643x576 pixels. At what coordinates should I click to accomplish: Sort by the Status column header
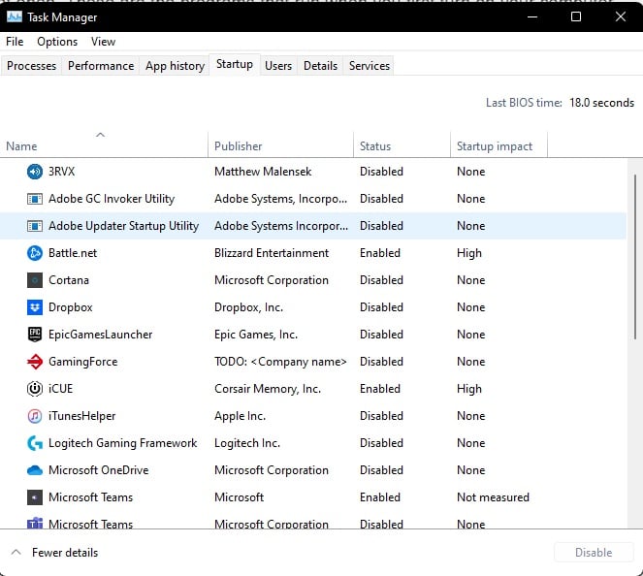[402, 144]
